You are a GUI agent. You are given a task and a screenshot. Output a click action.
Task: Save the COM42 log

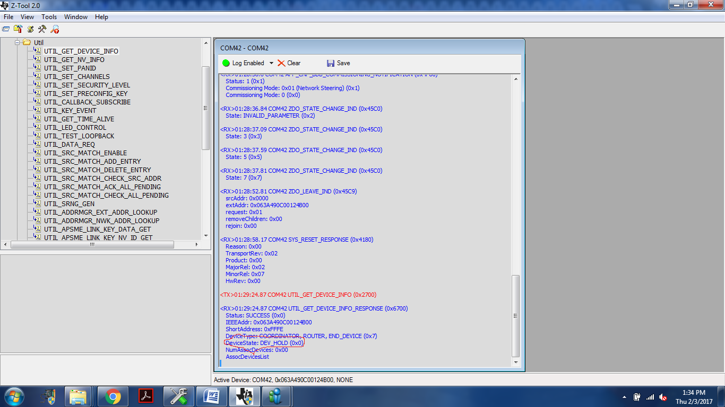tap(338, 63)
